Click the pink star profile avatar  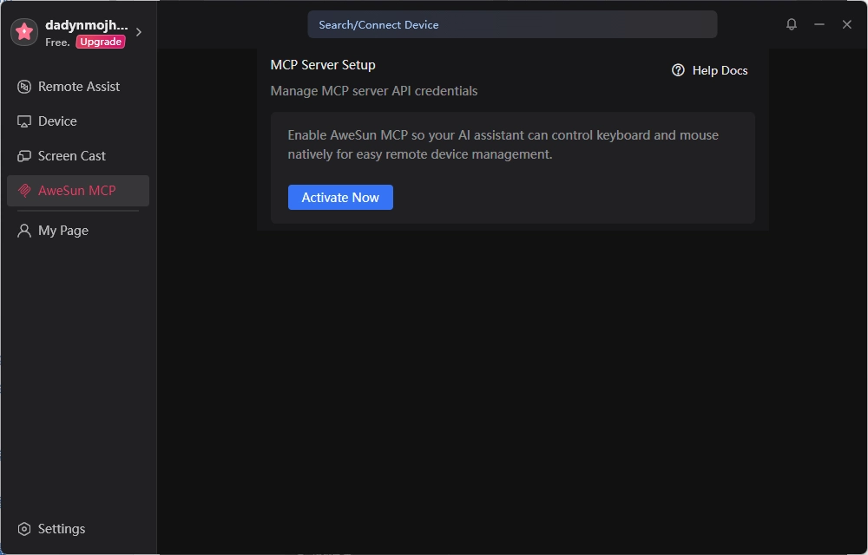tap(24, 32)
